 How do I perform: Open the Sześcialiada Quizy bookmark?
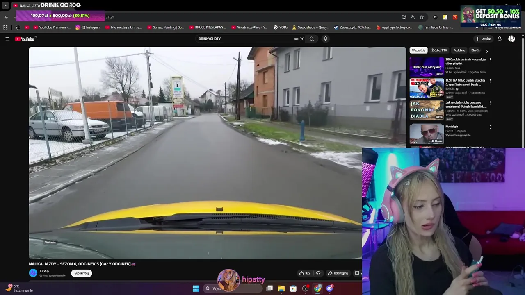[310, 27]
